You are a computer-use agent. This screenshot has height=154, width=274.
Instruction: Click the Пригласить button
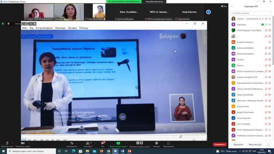(238, 144)
